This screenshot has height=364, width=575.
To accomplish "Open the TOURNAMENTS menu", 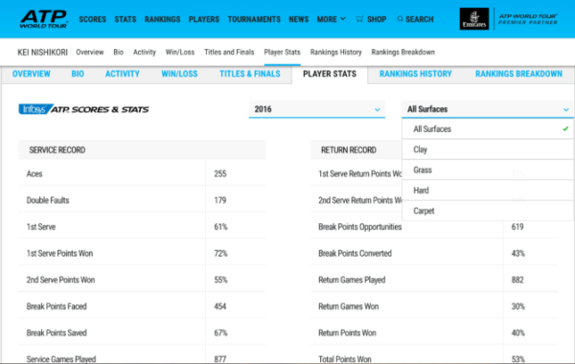I will [254, 19].
